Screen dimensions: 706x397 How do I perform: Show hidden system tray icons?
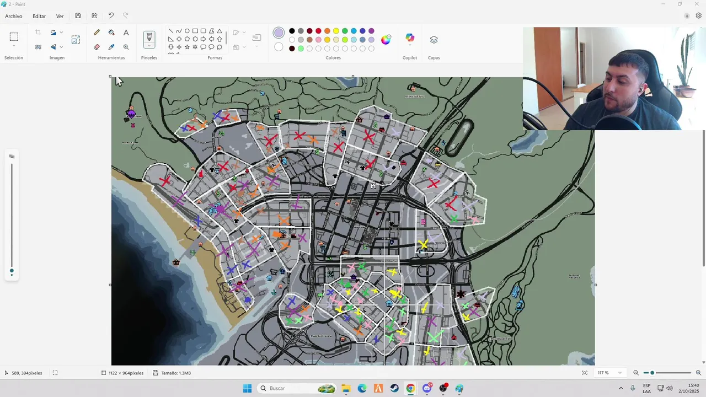pos(621,388)
